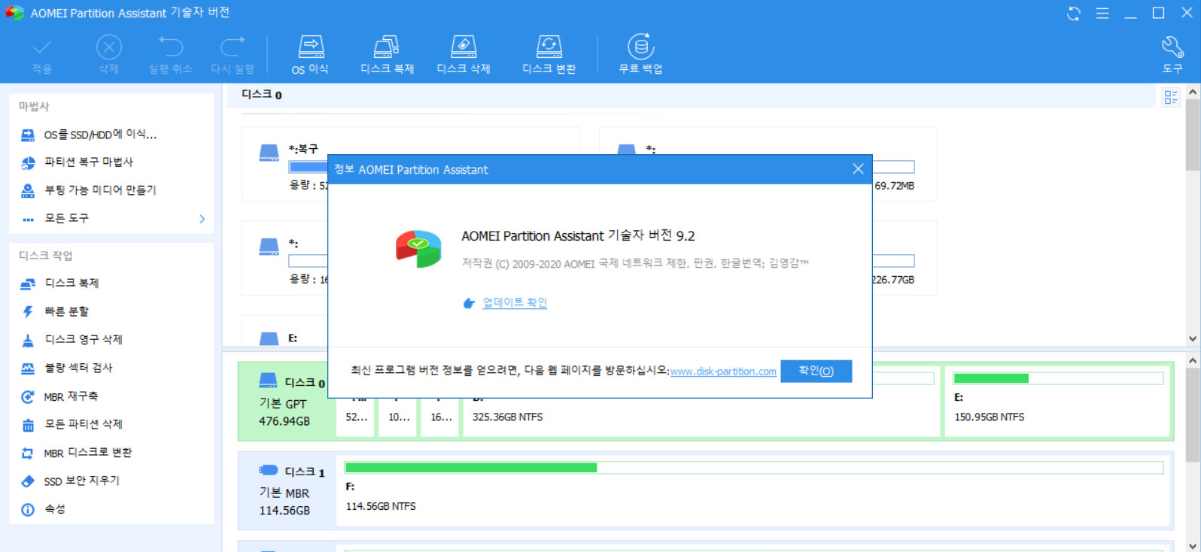Click the 디스크 0 header label
Image resolution: width=1201 pixels, height=552 pixels.
pyautogui.click(x=262, y=95)
